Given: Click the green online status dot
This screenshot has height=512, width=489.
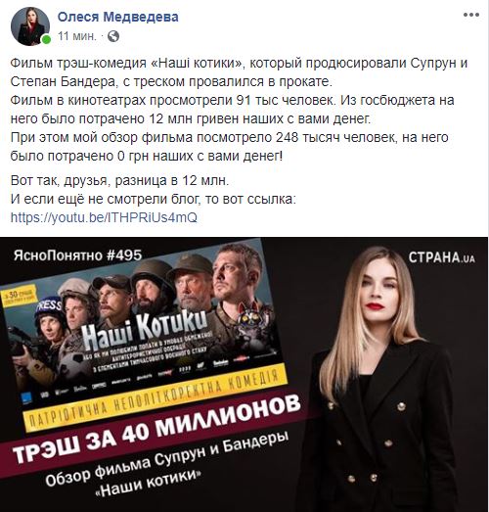Looking at the screenshot, I should [x=46, y=40].
